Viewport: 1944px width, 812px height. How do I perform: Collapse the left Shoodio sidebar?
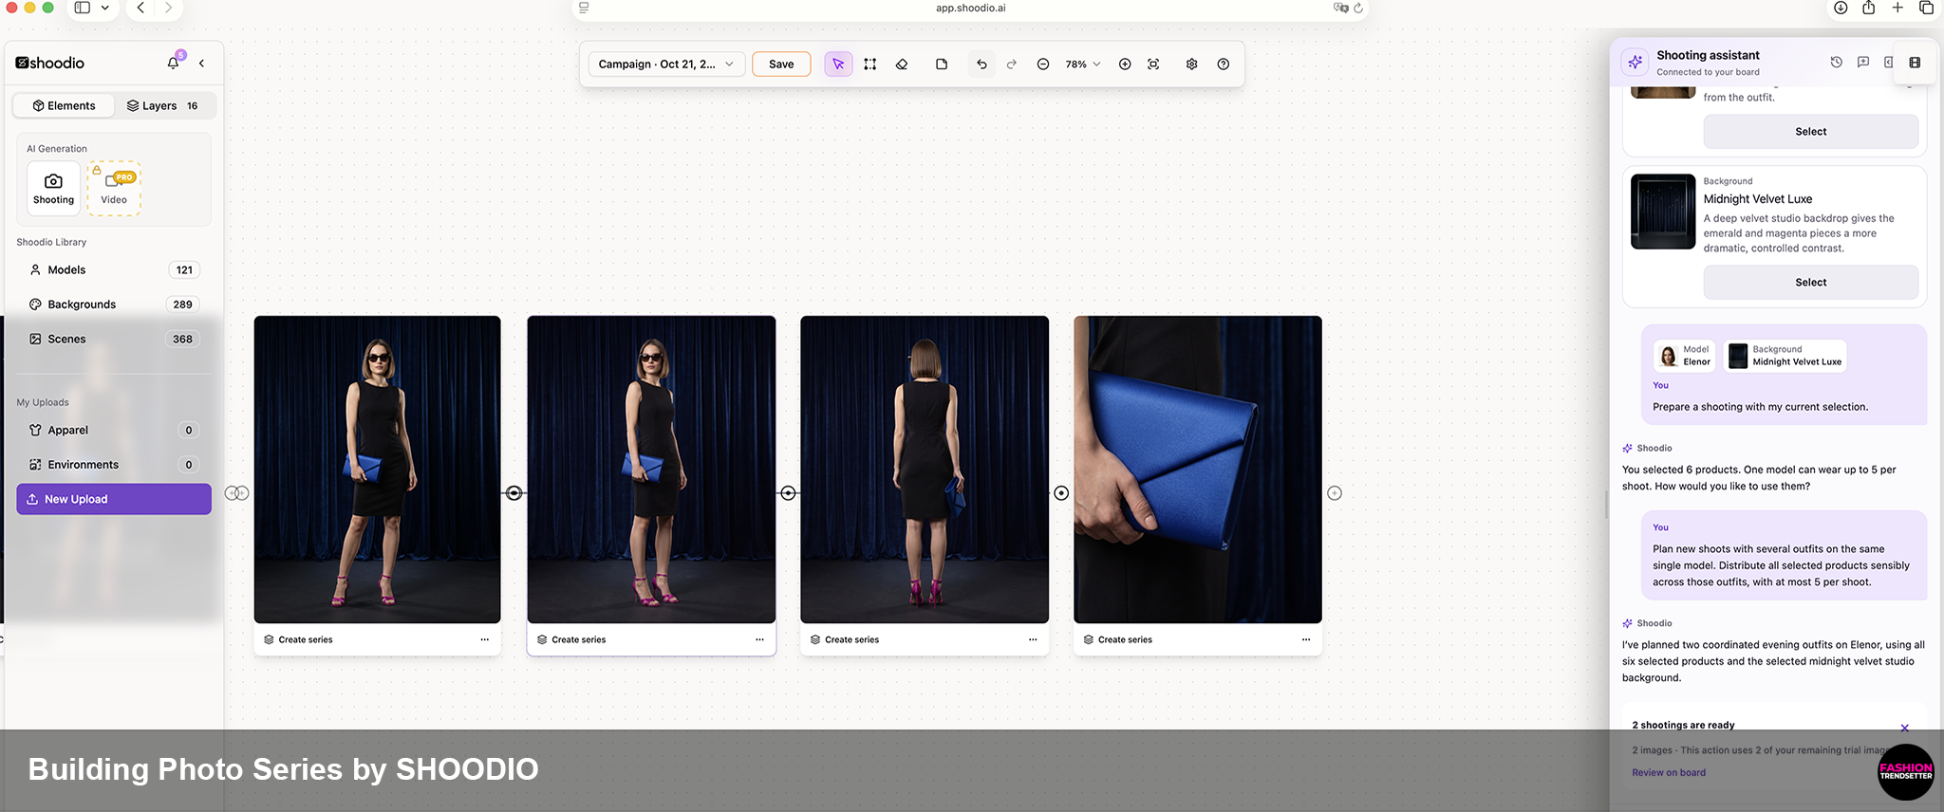pyautogui.click(x=201, y=64)
